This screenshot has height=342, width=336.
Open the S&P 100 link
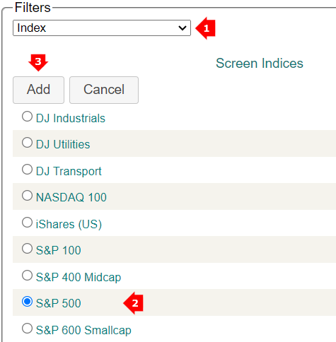[x=59, y=250]
